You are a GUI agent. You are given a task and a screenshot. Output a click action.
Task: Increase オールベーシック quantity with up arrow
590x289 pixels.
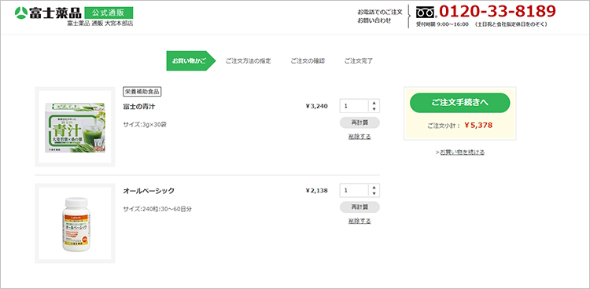click(374, 187)
